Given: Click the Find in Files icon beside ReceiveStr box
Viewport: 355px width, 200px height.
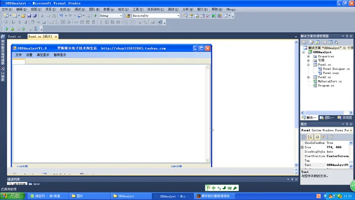Looking at the screenshot, I should point(128,16).
